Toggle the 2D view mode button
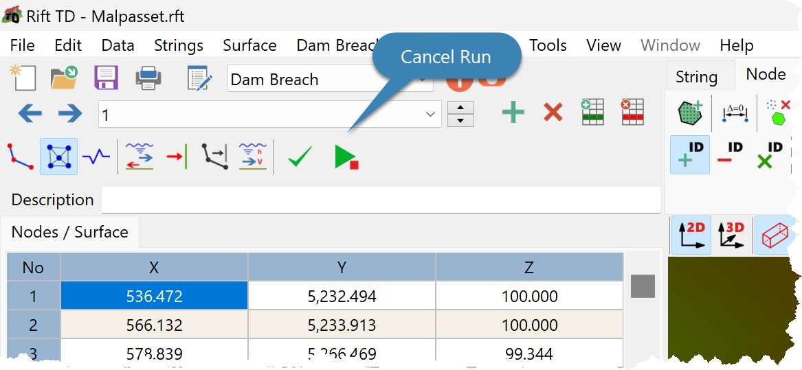The image size is (802, 370). 691,235
